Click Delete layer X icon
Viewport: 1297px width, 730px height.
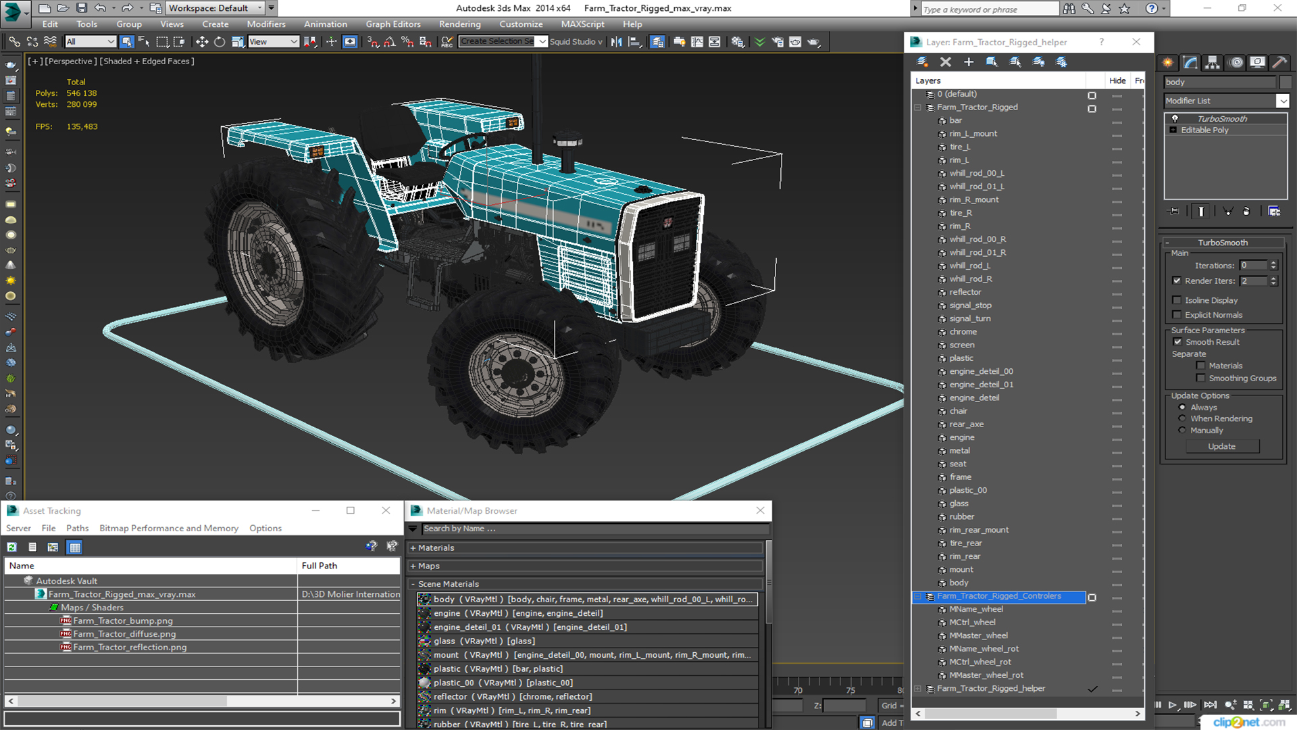(x=946, y=62)
